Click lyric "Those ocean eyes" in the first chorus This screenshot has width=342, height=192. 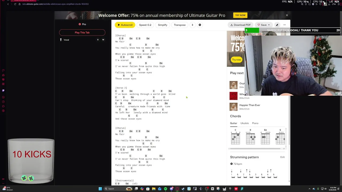[126, 79]
